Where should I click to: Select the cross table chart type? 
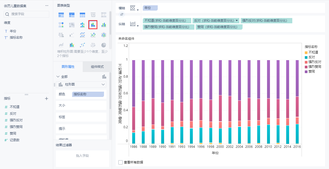coord(72,15)
